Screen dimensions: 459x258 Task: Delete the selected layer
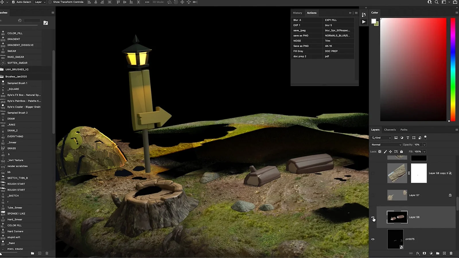tap(451, 253)
